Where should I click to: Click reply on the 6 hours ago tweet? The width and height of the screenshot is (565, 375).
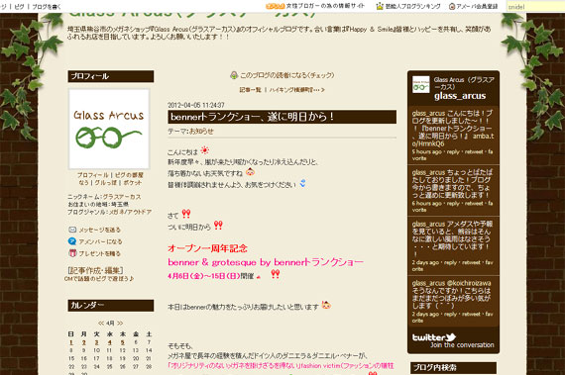click(x=453, y=204)
